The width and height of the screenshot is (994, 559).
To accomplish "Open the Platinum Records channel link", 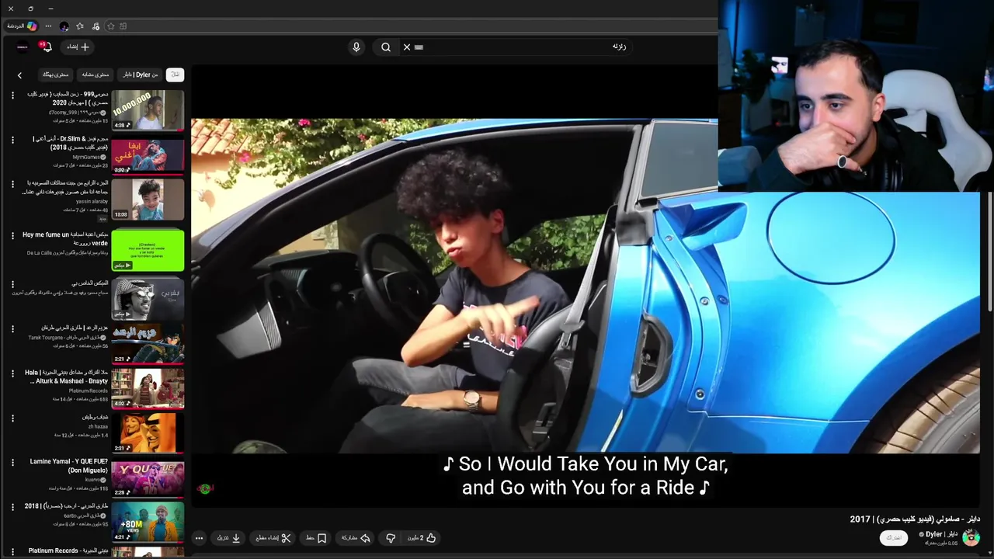I will pyautogui.click(x=89, y=391).
